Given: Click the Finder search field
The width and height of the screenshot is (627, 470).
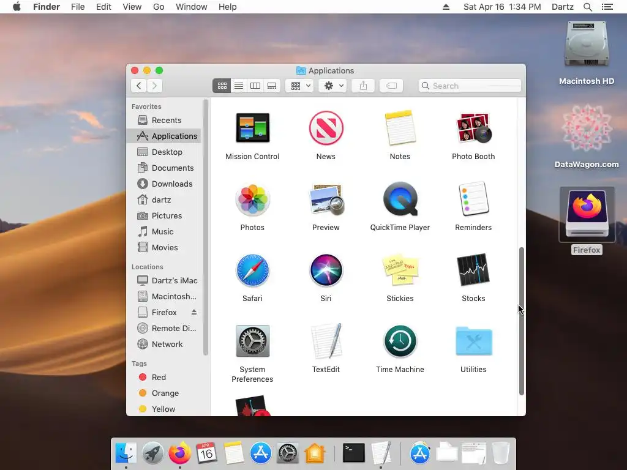Looking at the screenshot, I should click(470, 86).
